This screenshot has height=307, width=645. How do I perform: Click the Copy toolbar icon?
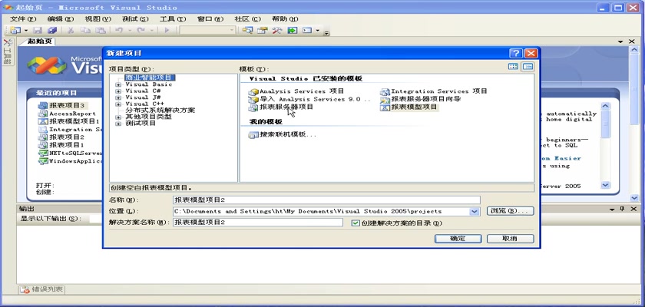pyautogui.click(x=85, y=31)
